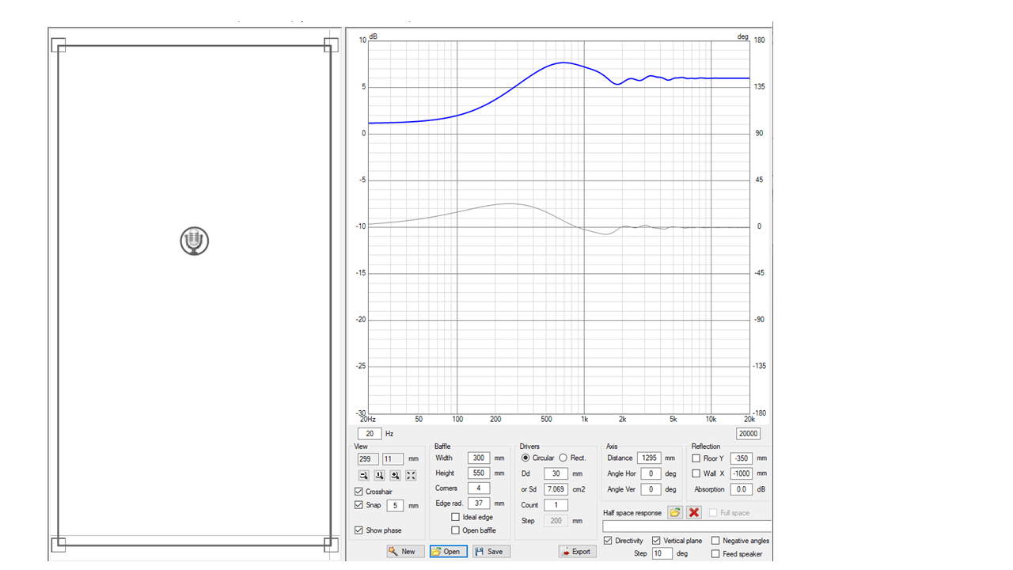The height and width of the screenshot is (570, 1013).
Task: Click the half space response path field
Action: coord(687,526)
